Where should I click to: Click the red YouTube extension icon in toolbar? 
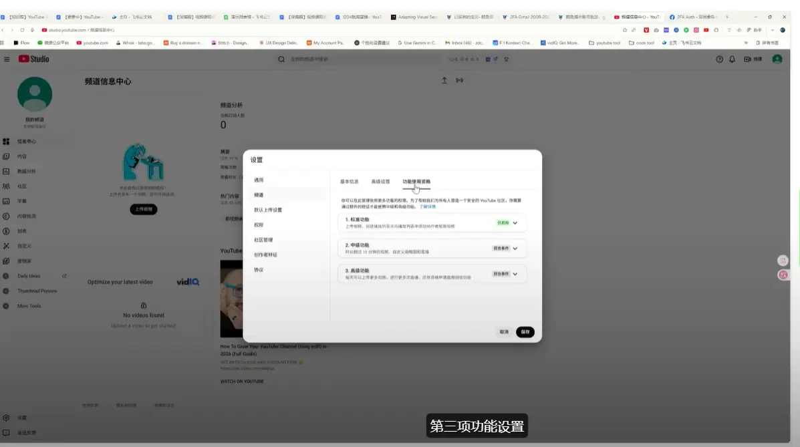[706, 30]
